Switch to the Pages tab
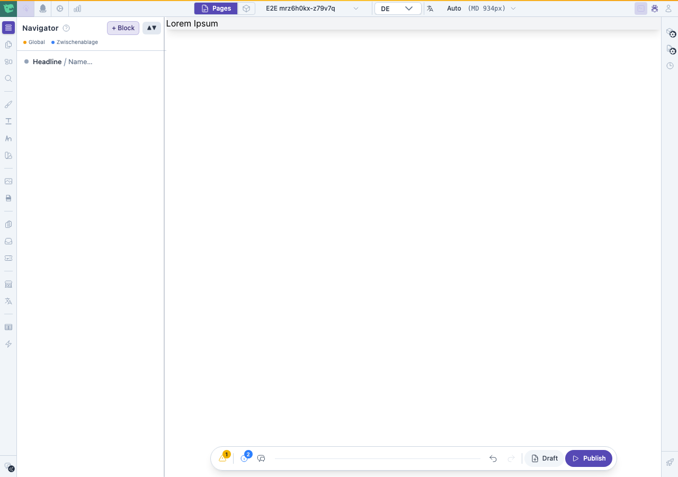The image size is (678, 477). click(216, 8)
